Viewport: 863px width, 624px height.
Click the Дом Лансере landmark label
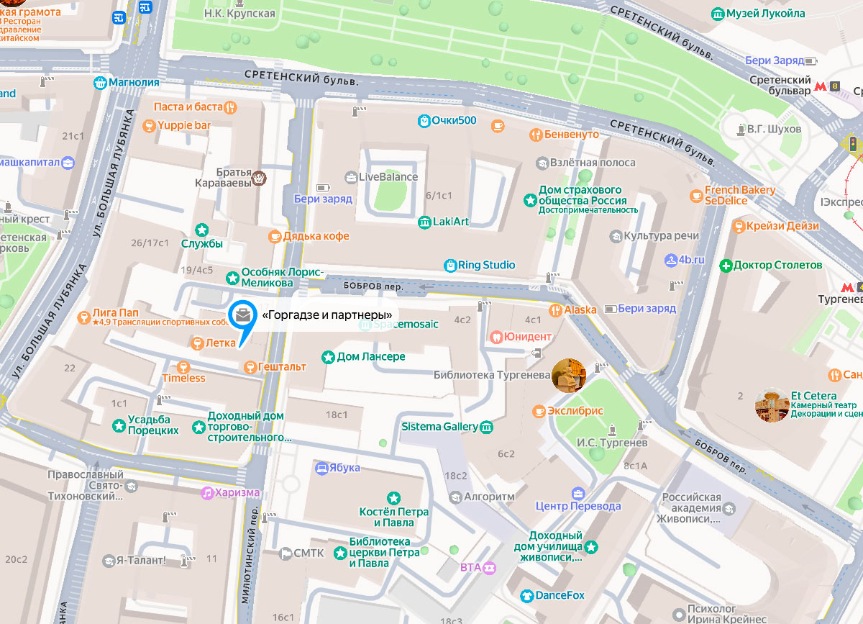(x=371, y=357)
